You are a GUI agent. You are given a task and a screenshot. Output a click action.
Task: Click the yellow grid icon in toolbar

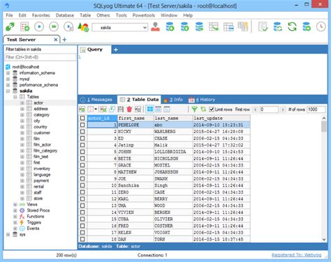pyautogui.click(x=243, y=26)
